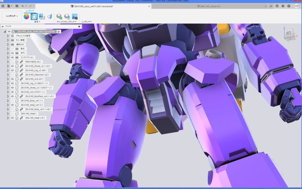Open the レンダリング panel dropdown beside the render icons
This screenshot has height=189, width=302.
pyautogui.click(x=87, y=22)
